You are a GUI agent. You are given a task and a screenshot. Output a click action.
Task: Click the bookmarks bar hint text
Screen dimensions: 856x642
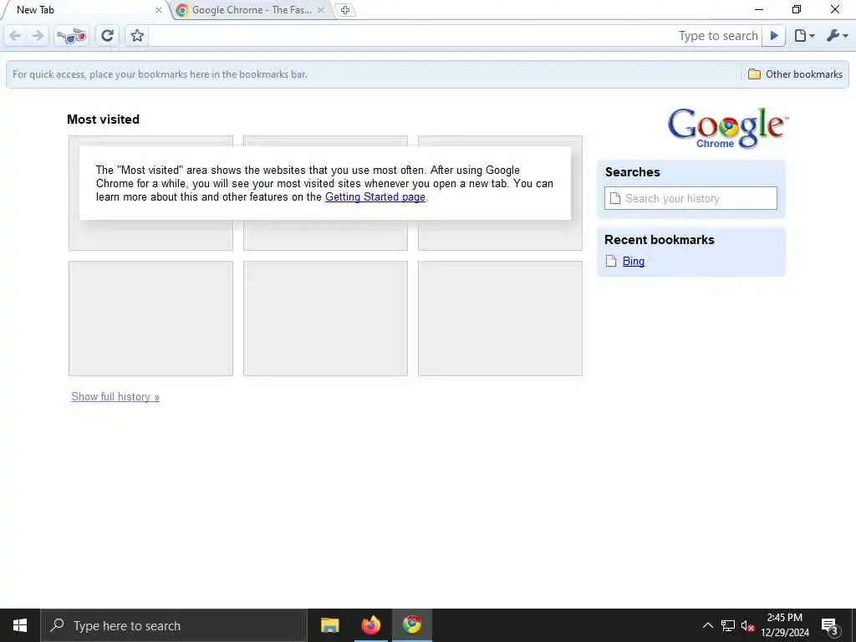[x=160, y=74]
